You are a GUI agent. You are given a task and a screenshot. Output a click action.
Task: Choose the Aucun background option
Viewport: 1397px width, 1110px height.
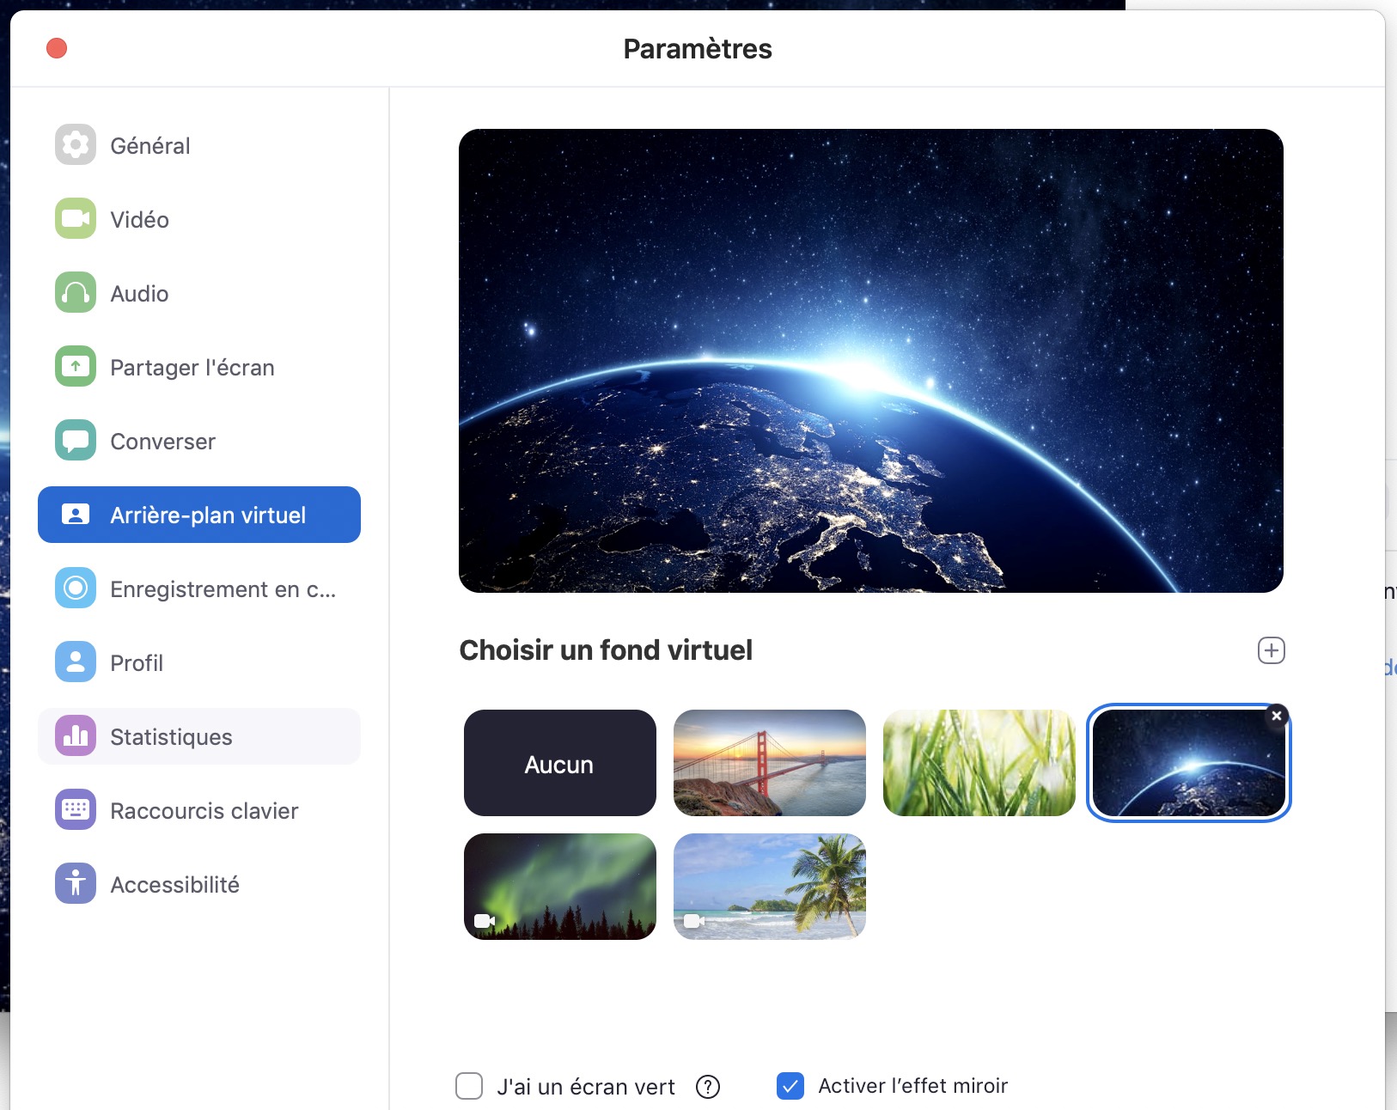[x=559, y=763]
